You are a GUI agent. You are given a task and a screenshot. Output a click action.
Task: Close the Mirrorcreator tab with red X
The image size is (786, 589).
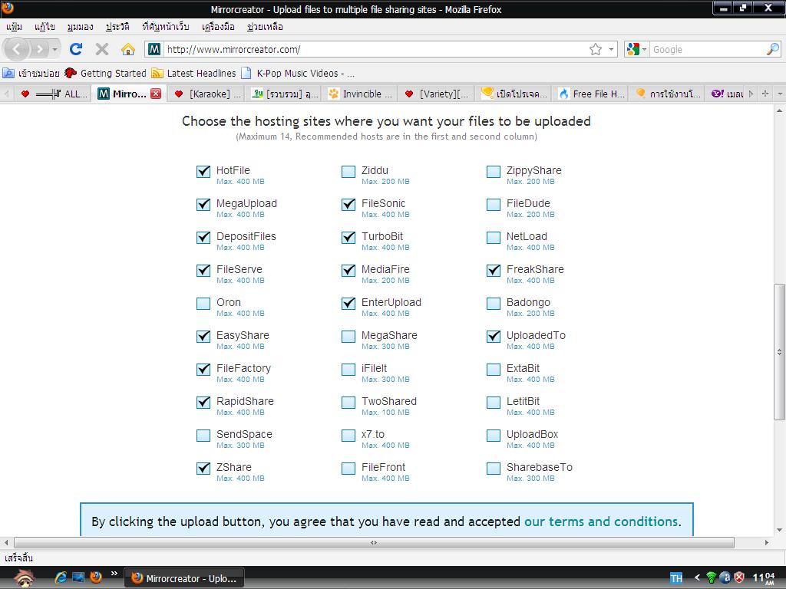[156, 94]
